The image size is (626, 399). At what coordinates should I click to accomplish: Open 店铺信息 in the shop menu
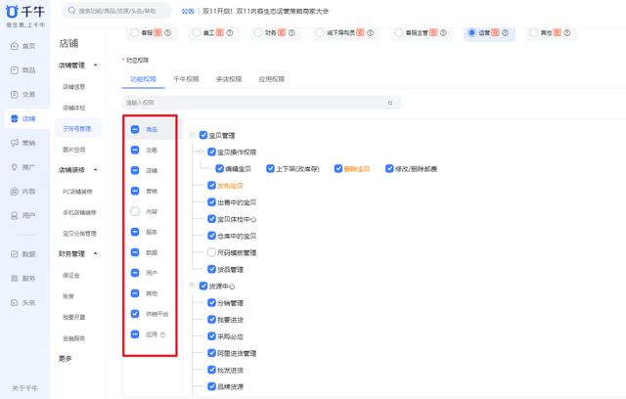[x=74, y=87]
